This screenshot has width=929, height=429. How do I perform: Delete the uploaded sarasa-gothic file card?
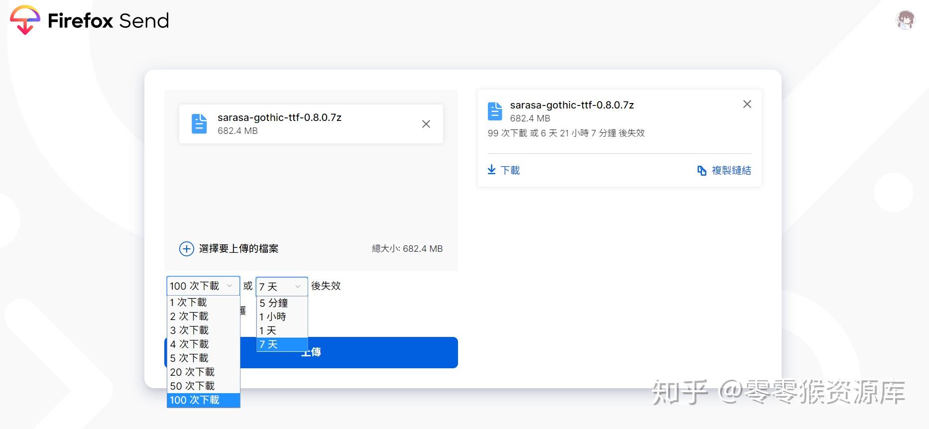(x=747, y=104)
